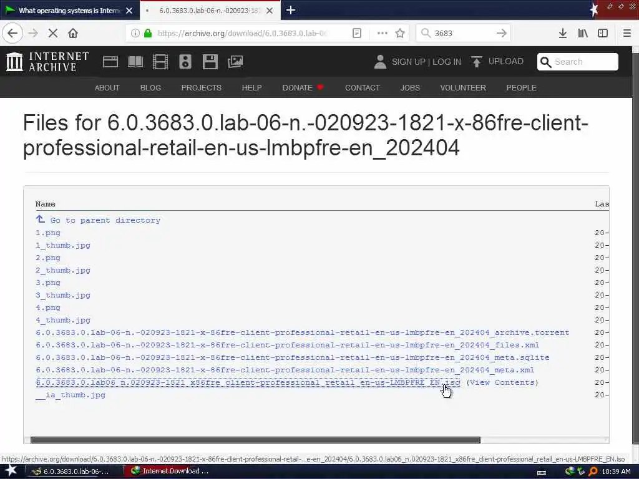Open the 3.png file link

click(48, 283)
